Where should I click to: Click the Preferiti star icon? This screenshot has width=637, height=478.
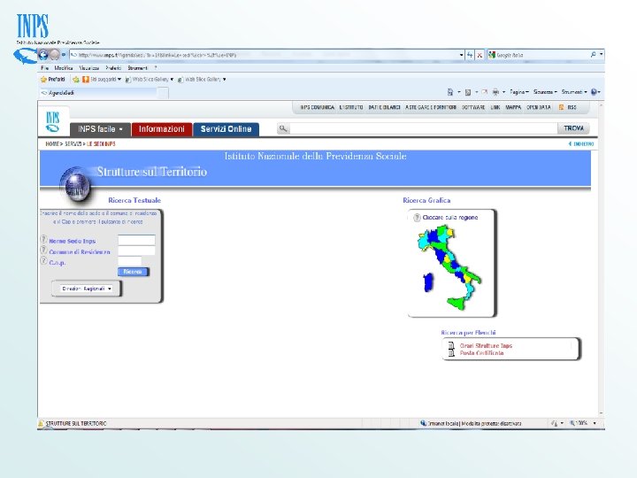(43, 80)
